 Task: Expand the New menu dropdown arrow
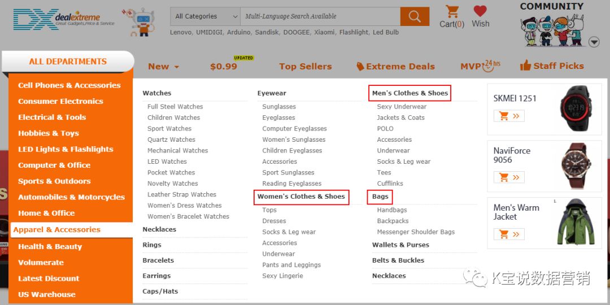[177, 67]
